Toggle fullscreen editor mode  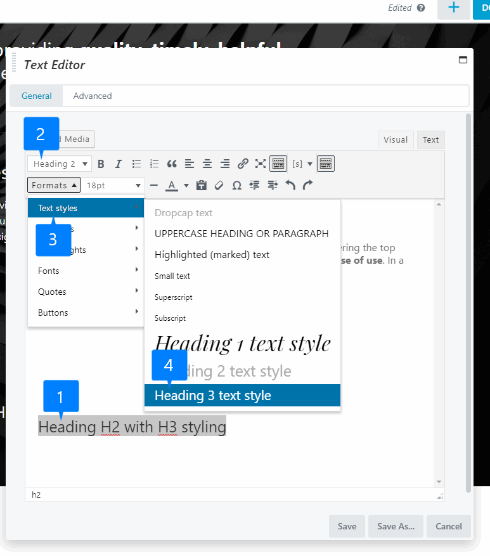[260, 164]
